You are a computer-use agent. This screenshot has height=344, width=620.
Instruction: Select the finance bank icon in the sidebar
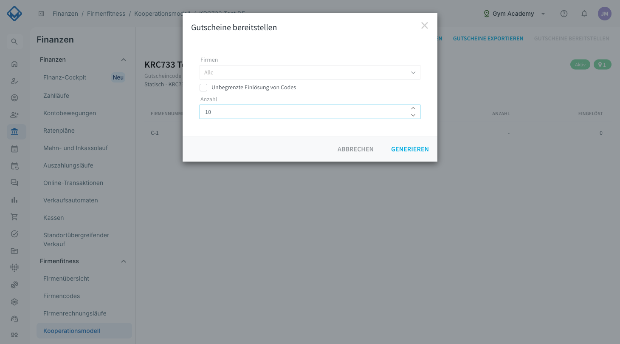pyautogui.click(x=14, y=132)
